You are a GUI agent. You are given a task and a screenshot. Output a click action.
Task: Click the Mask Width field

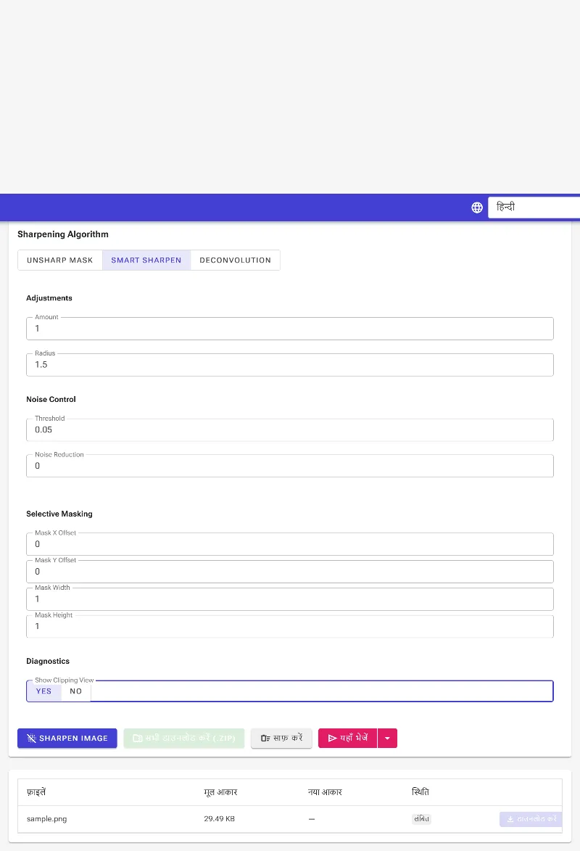click(x=290, y=599)
